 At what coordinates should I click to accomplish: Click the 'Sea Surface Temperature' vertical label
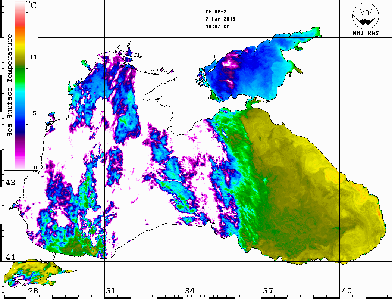point(9,85)
